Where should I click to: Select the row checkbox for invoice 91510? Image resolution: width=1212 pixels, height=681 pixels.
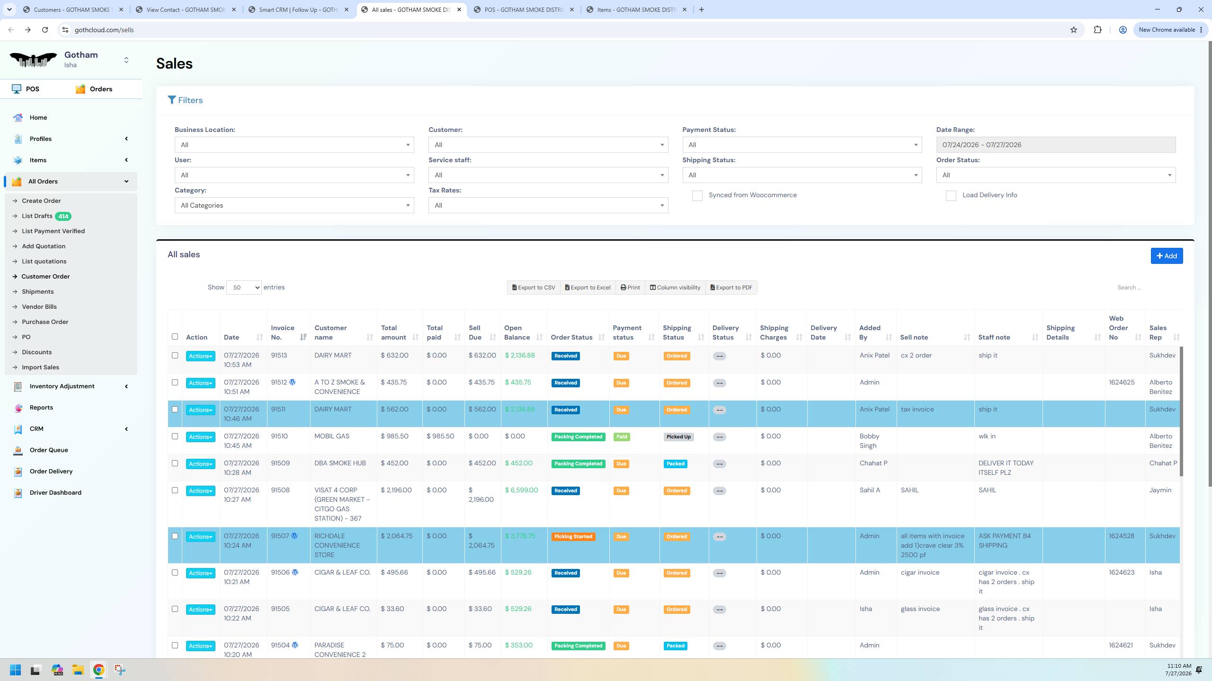pos(175,437)
